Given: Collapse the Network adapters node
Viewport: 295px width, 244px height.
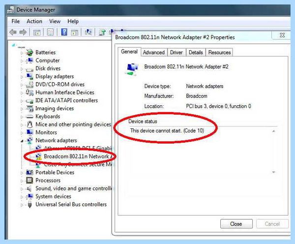Looking at the screenshot, I should (22, 141).
